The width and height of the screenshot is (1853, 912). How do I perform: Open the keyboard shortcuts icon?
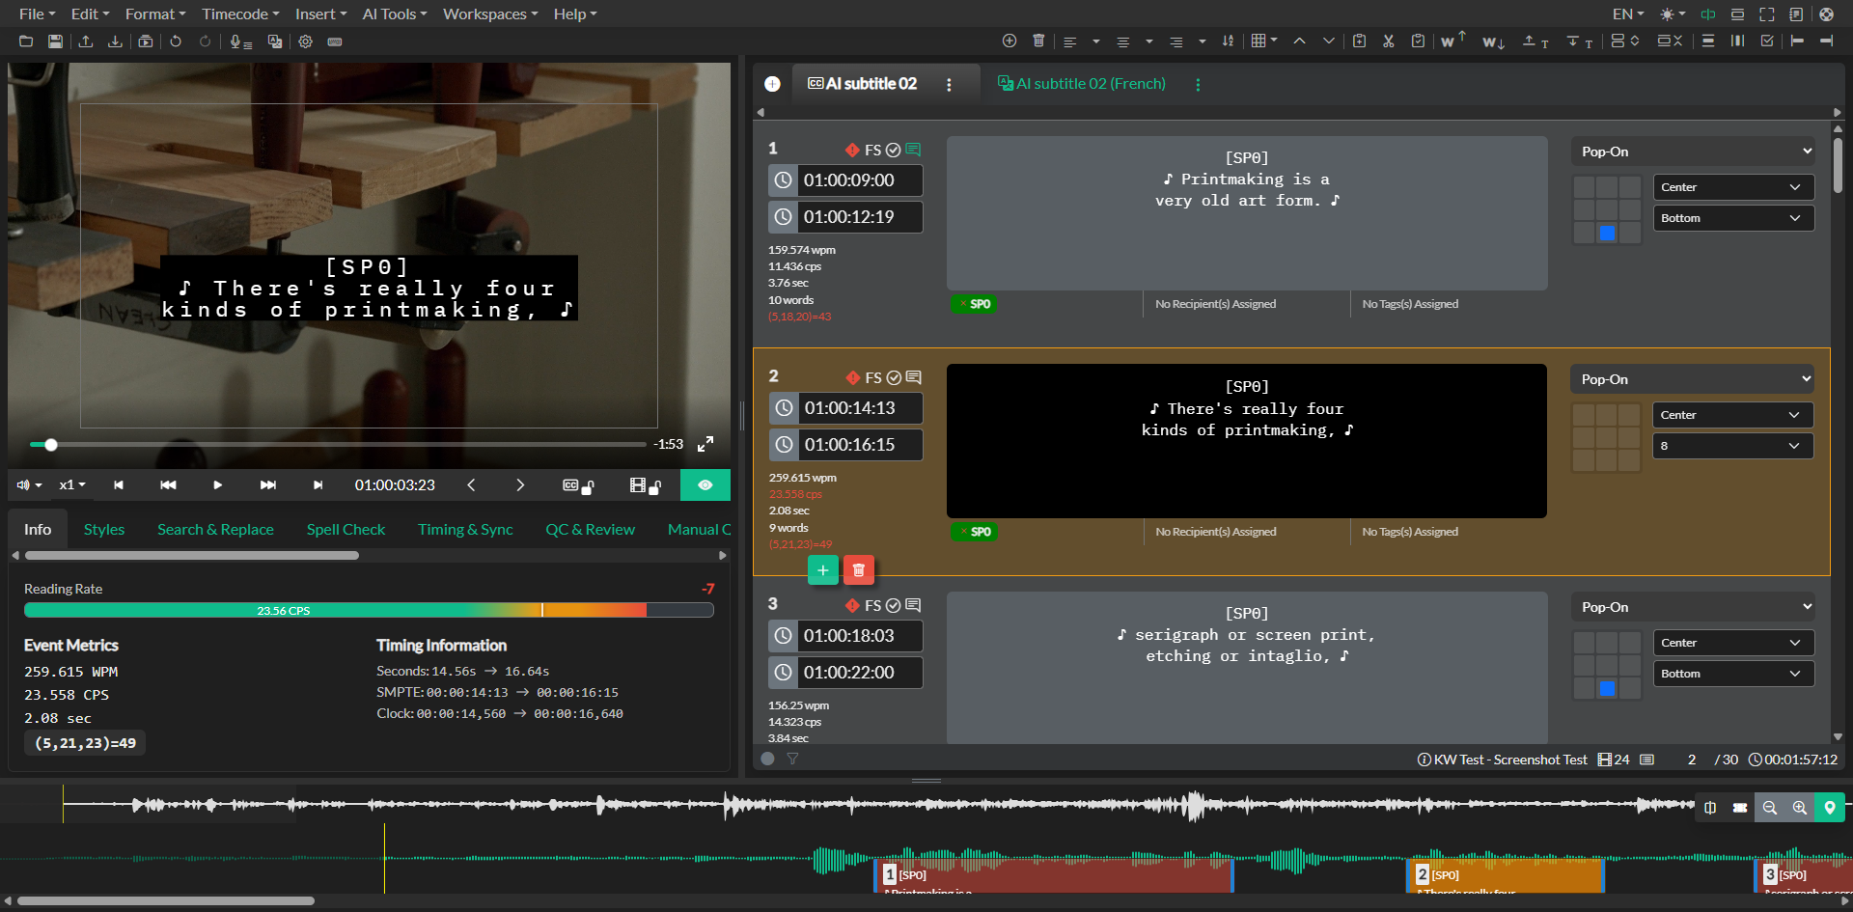(335, 41)
